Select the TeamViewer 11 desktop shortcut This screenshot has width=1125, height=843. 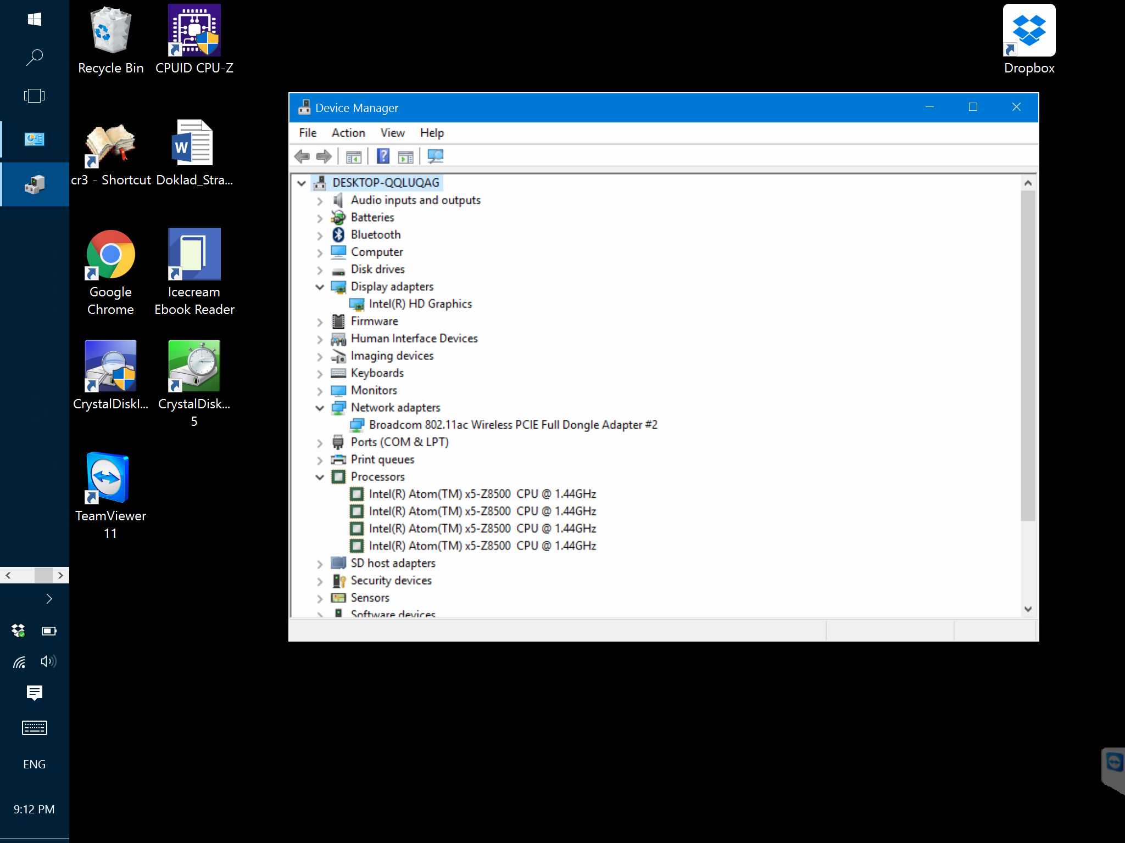tap(111, 496)
